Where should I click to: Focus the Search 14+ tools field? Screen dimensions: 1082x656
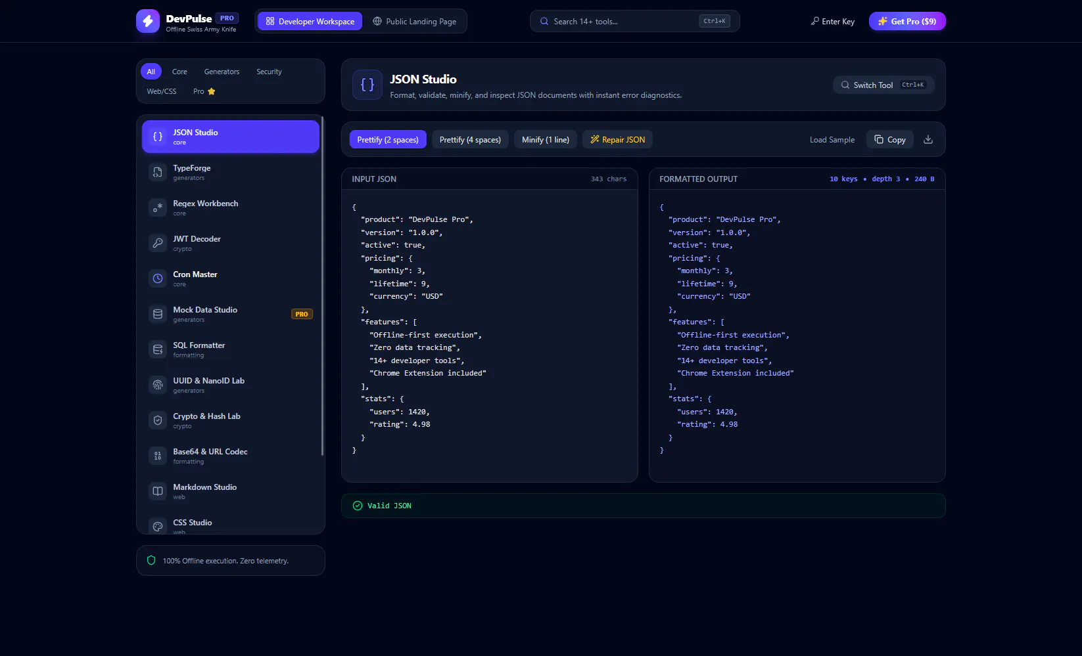click(634, 21)
